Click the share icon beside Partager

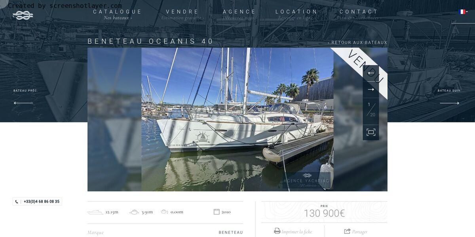(347, 231)
